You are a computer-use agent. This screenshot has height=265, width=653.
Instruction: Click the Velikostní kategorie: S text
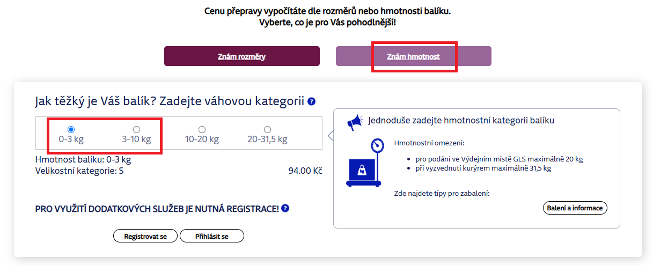click(79, 171)
